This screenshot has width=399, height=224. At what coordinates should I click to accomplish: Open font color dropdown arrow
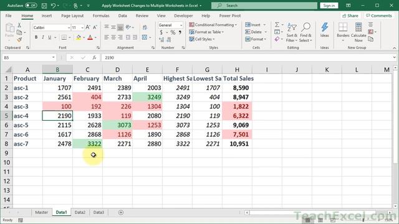coord(95,37)
